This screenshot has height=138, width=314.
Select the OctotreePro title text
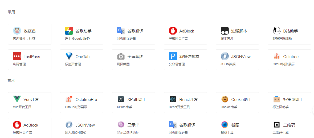click(x=86, y=100)
